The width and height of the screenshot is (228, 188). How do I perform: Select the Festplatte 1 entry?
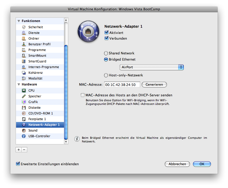(x=40, y=119)
